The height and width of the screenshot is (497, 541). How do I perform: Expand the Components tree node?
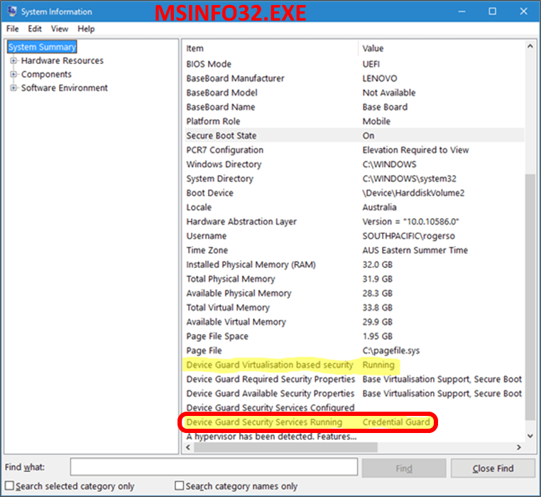pos(13,75)
